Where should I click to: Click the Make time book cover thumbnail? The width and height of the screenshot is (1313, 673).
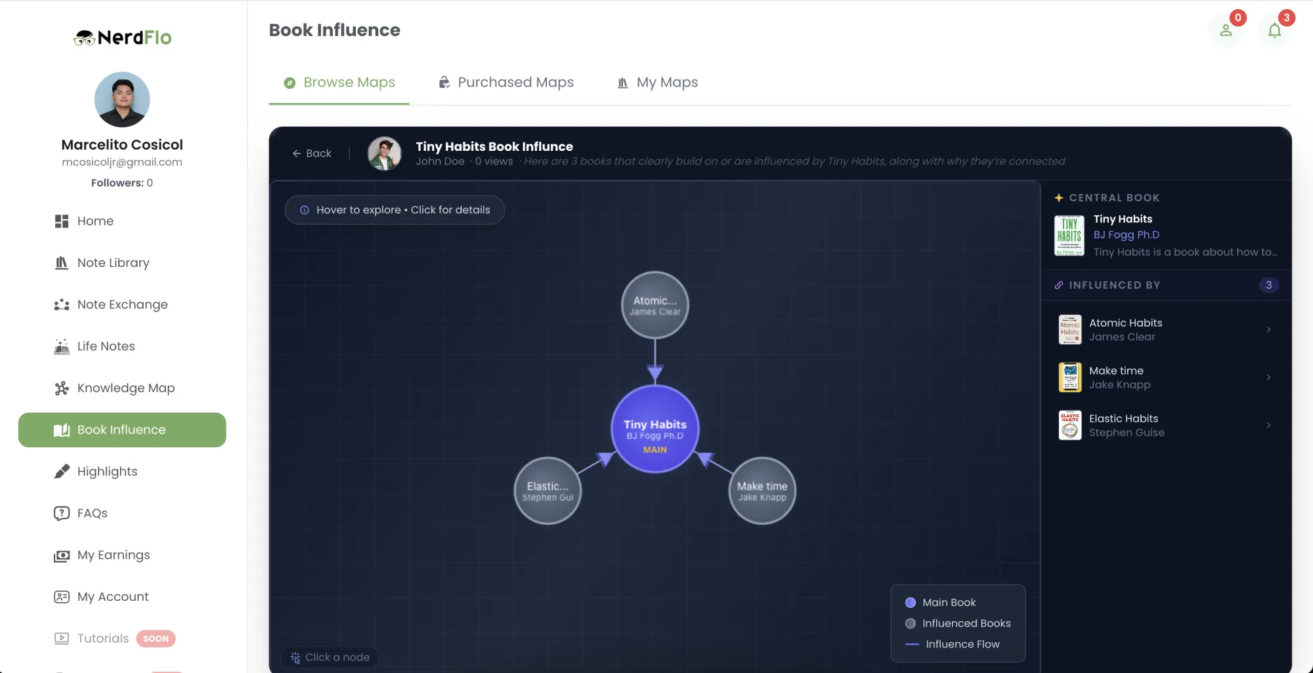pyautogui.click(x=1070, y=377)
